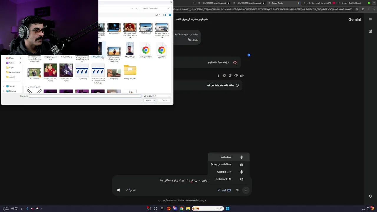Choose add files from Drive menu entry
This screenshot has width=377, height=212.
pos(229,164)
